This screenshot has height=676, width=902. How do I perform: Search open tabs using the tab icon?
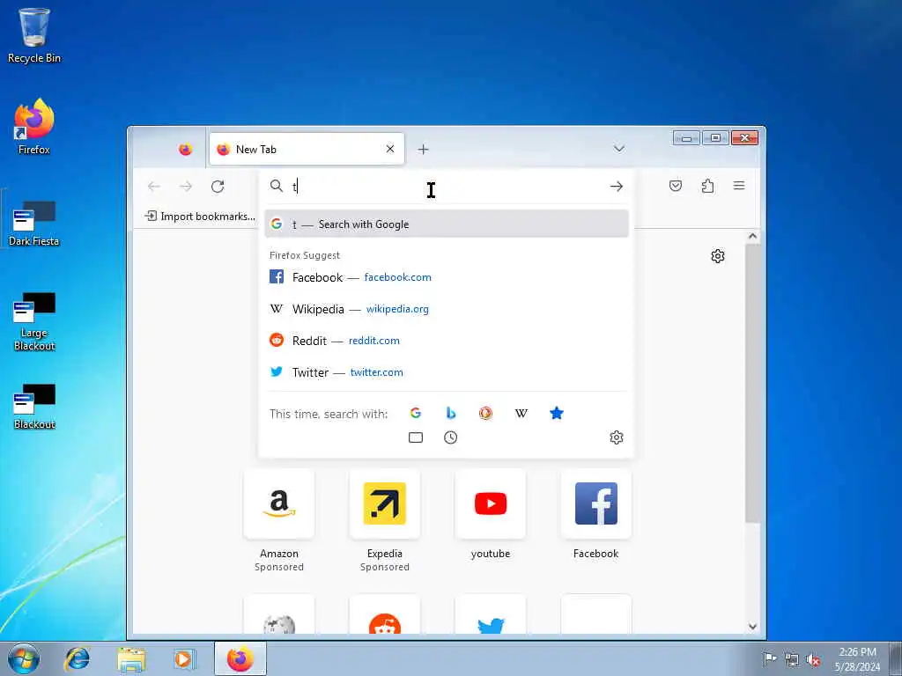coord(416,437)
